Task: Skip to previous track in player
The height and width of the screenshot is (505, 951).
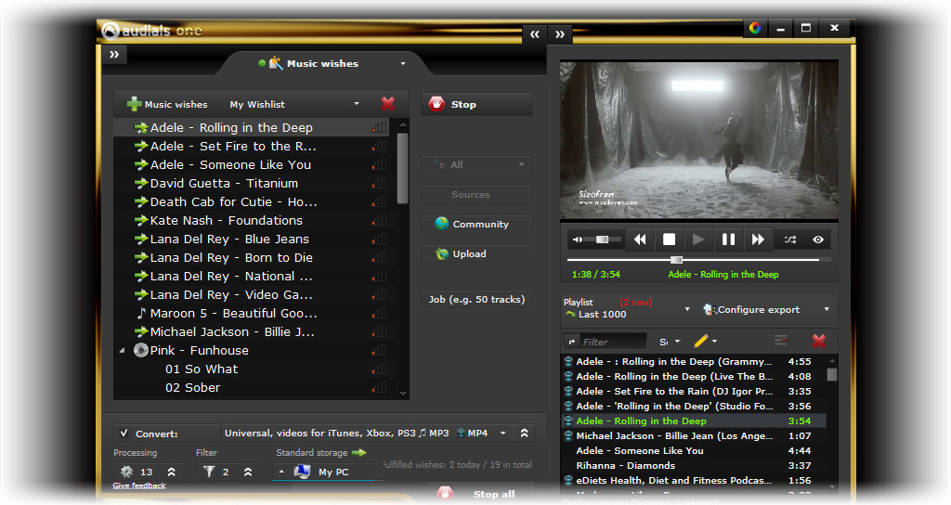Action: 640,240
